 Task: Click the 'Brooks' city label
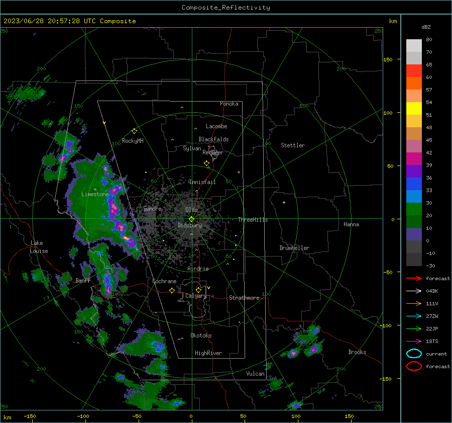click(x=357, y=352)
